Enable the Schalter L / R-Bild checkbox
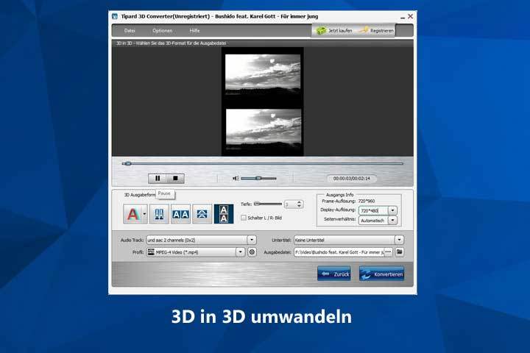The width and height of the screenshot is (530, 353). (243, 218)
